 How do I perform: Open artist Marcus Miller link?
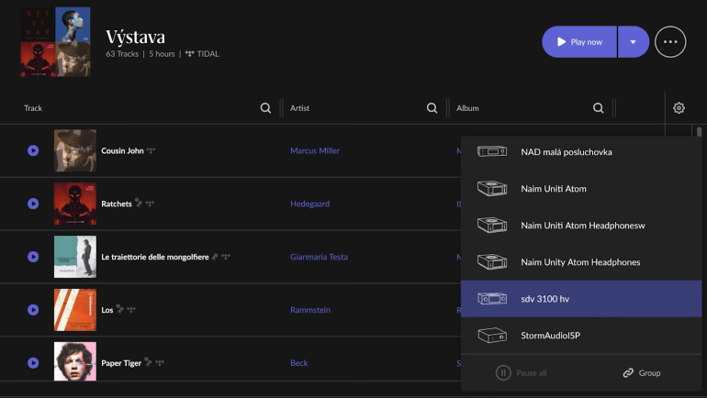tap(315, 150)
